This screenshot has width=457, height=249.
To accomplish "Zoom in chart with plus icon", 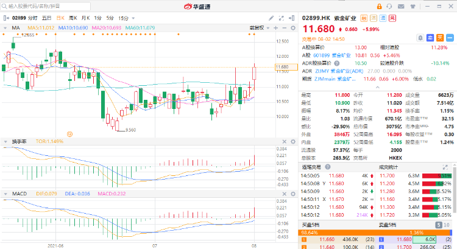I will (x=275, y=28).
